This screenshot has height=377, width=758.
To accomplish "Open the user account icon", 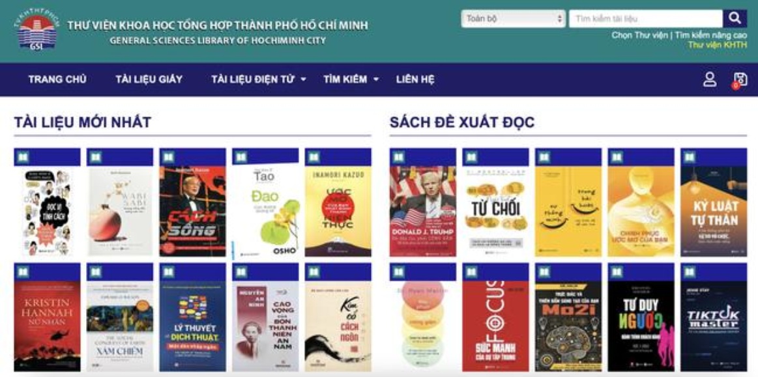I will click(710, 79).
